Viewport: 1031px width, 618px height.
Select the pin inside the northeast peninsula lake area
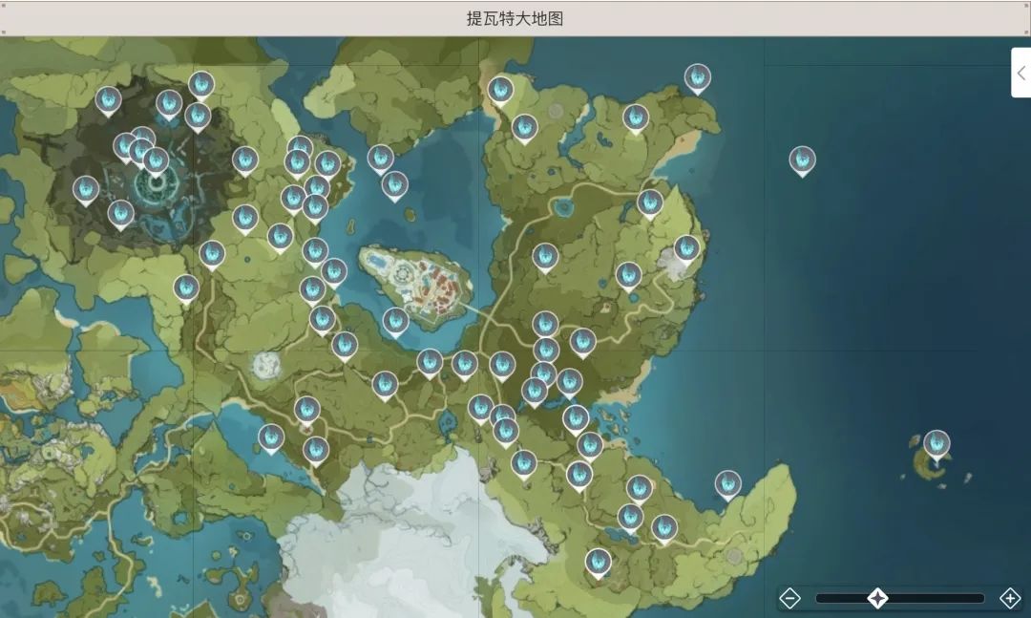(636, 119)
